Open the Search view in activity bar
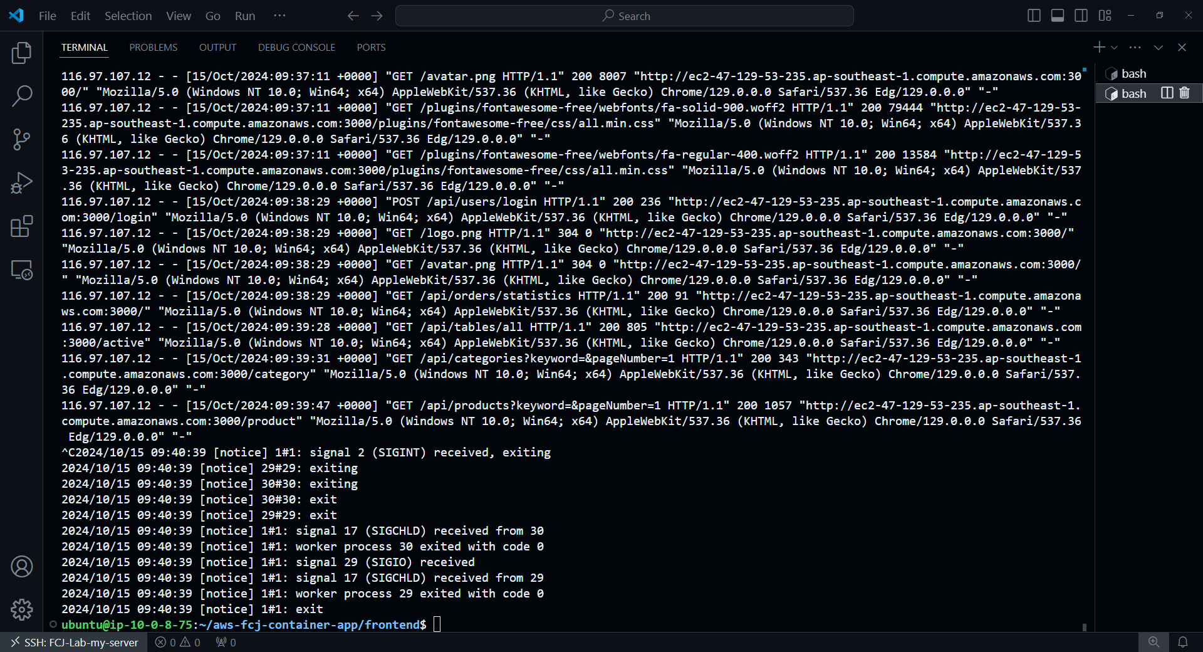This screenshot has width=1203, height=652. click(x=21, y=96)
